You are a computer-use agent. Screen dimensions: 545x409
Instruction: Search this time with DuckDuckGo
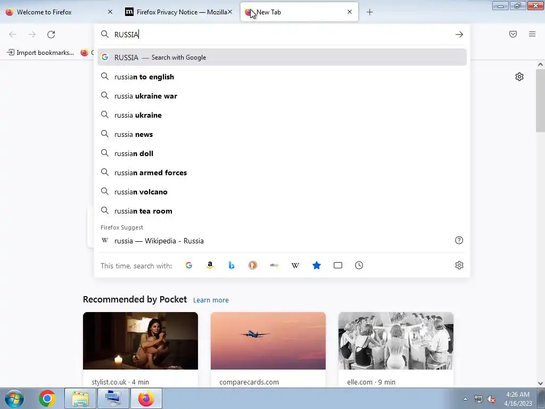click(253, 265)
